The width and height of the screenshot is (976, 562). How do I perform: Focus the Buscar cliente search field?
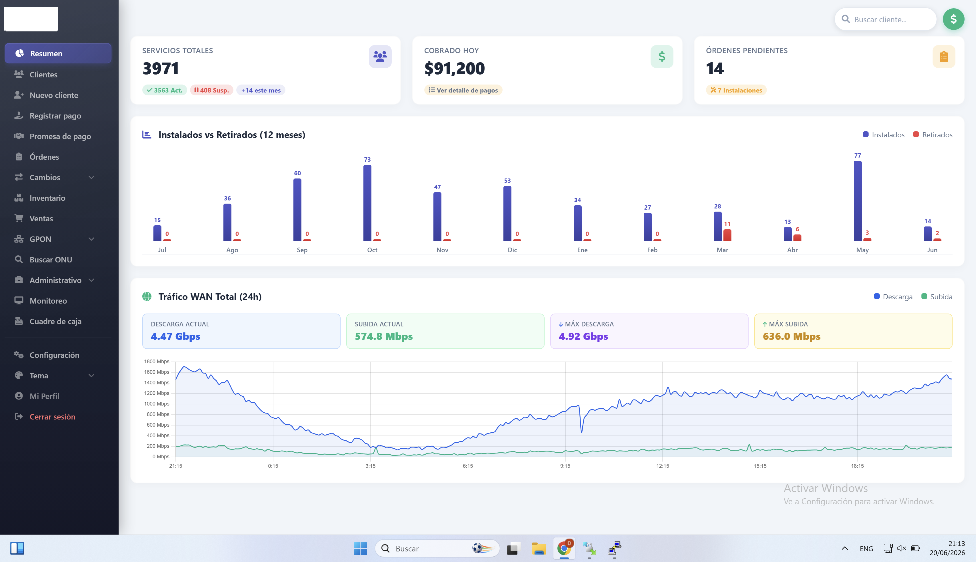[x=885, y=19]
